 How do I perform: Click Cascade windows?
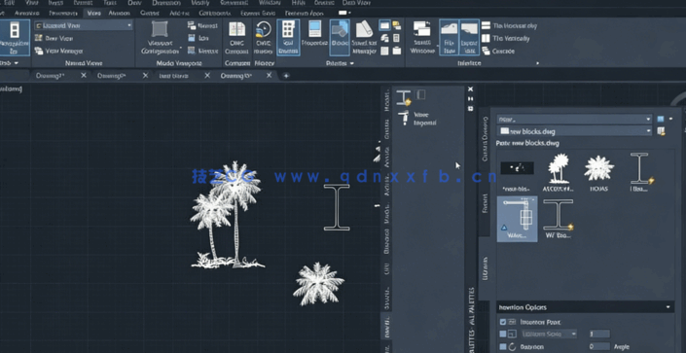click(x=498, y=52)
